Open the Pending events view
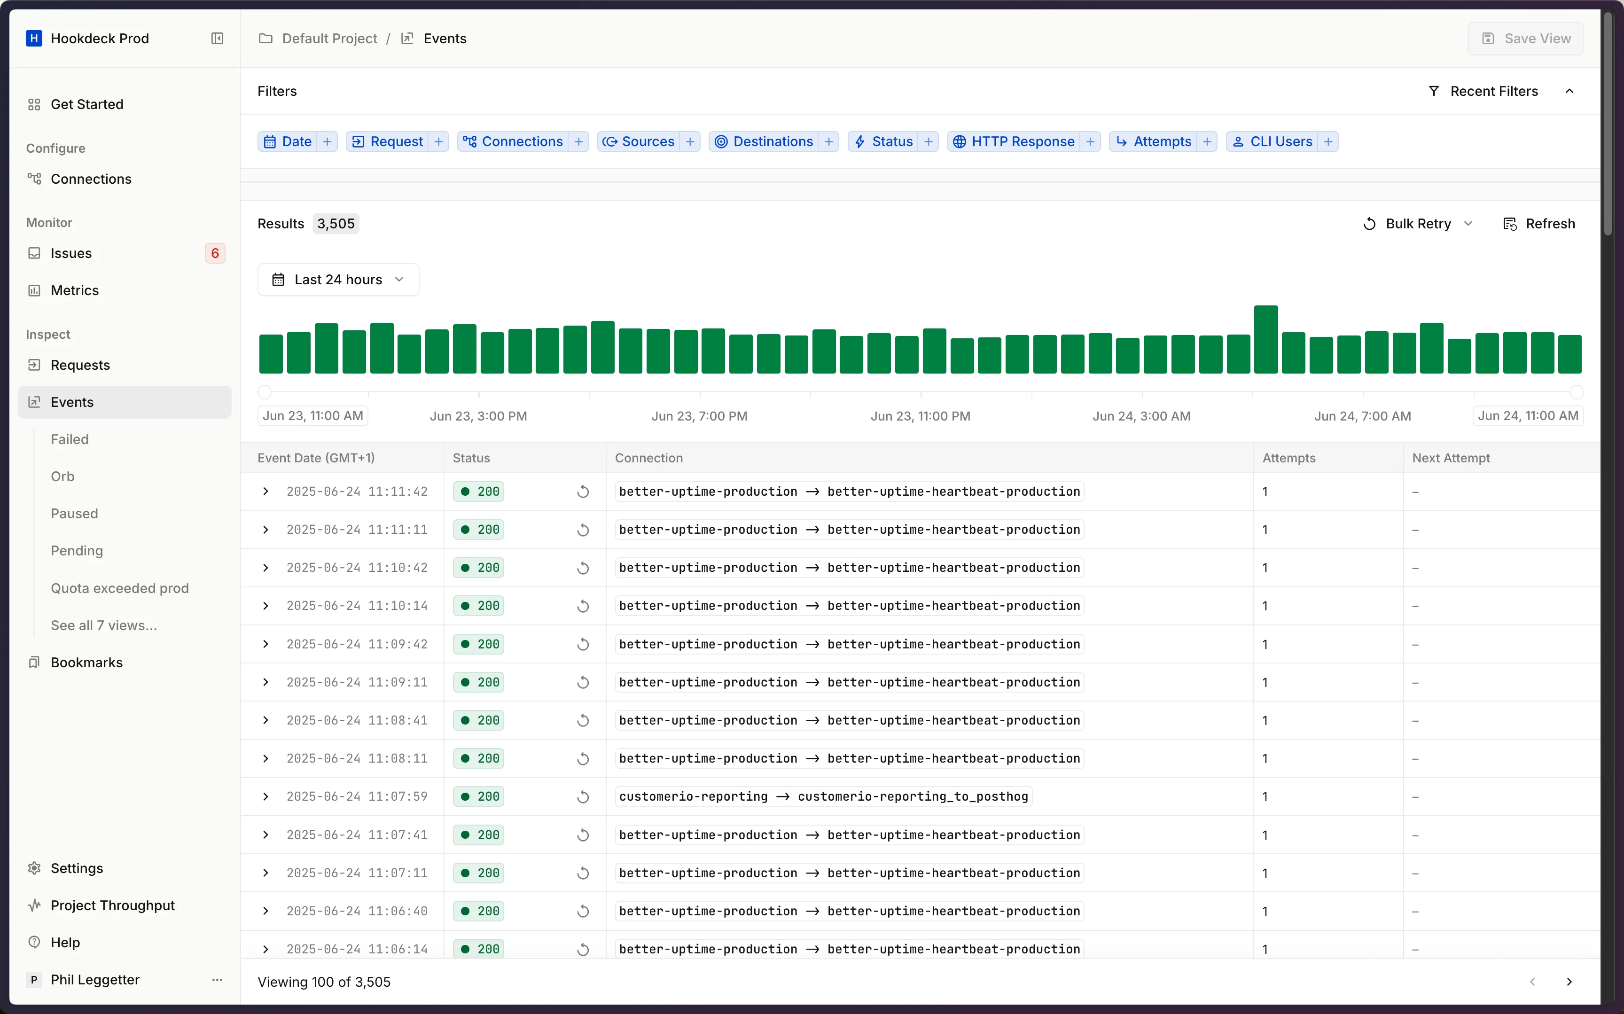Viewport: 1624px width, 1014px height. (77, 551)
